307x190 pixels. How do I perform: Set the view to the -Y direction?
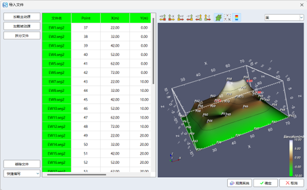(x=189, y=17)
